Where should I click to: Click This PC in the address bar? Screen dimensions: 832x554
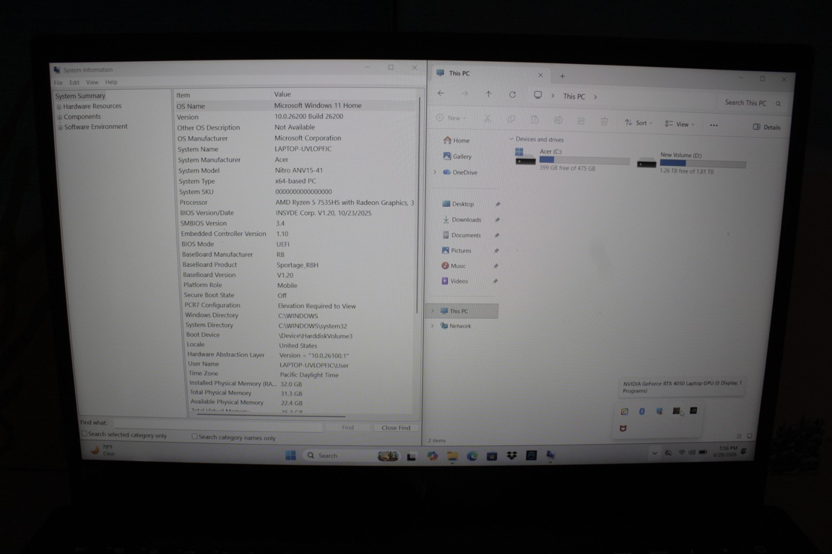[x=574, y=96]
